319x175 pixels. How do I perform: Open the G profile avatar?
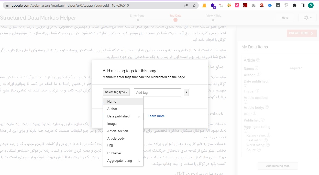311,5
